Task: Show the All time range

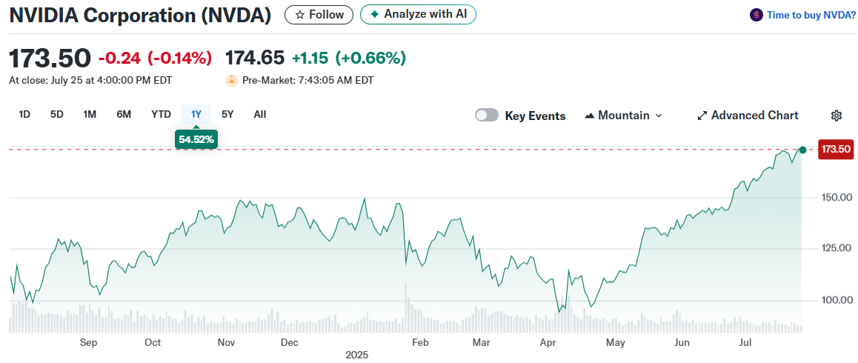Action: 260,114
